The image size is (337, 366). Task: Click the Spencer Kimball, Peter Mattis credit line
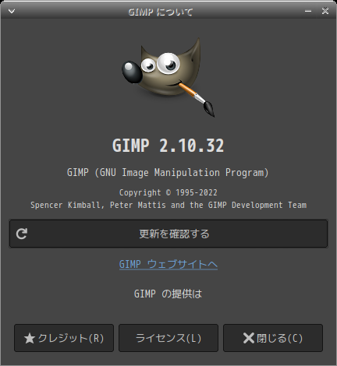(x=168, y=205)
